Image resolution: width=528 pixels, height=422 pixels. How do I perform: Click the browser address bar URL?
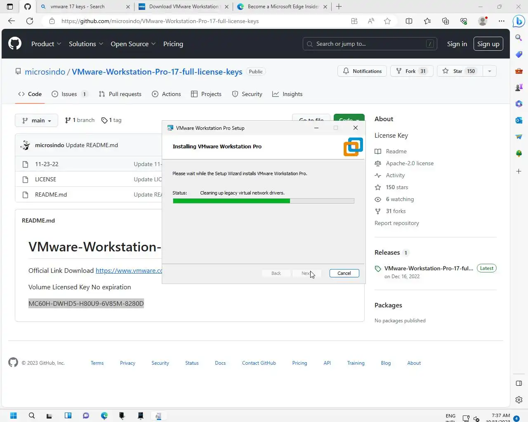(x=160, y=21)
